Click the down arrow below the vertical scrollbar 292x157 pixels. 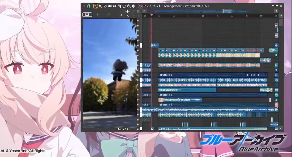tap(281, 128)
